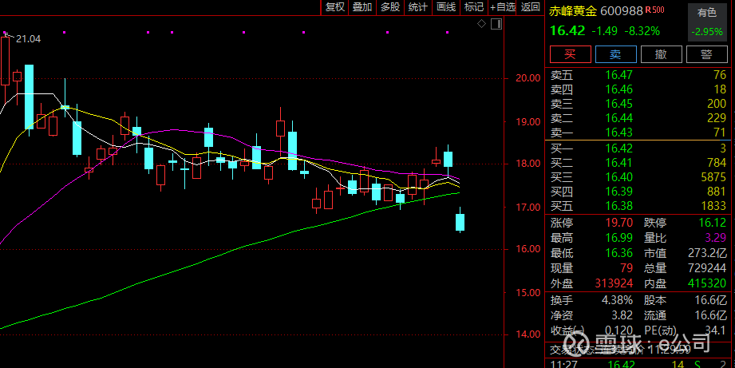Click the 最低 value 16.36
This screenshot has height=368, width=735.
coord(619,253)
